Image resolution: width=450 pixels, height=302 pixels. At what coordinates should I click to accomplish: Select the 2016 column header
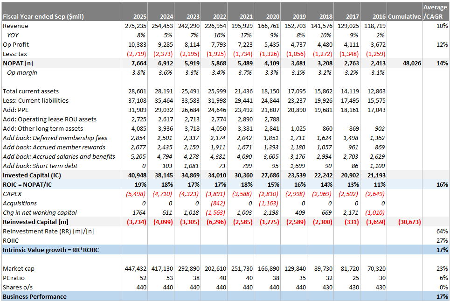pyautogui.click(x=379, y=16)
